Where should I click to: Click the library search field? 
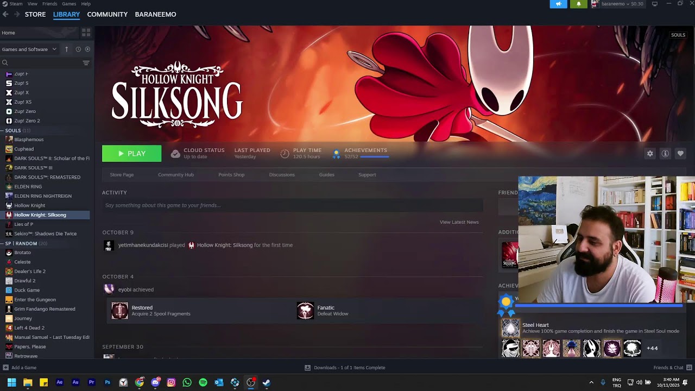coord(41,63)
